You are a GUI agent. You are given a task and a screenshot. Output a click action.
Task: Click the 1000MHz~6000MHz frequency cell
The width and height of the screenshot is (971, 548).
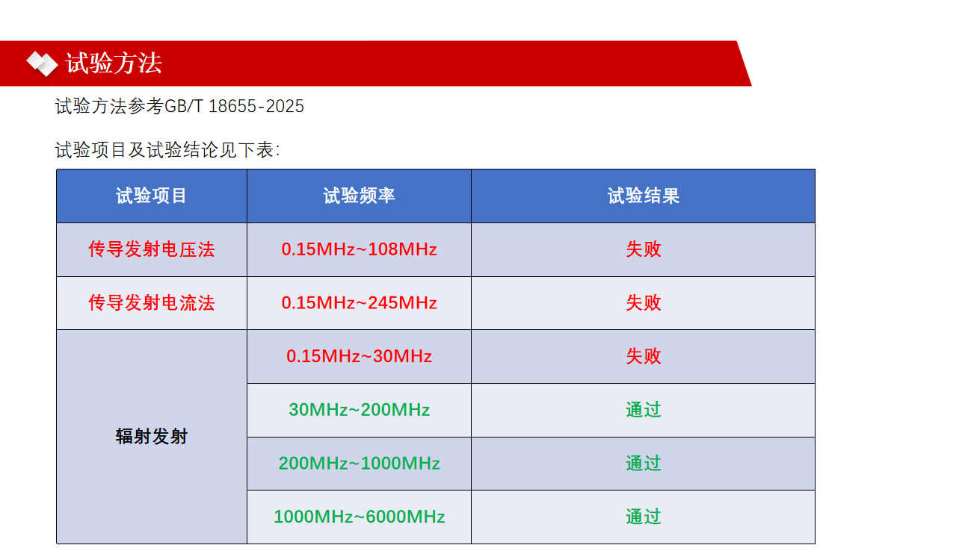pos(359,517)
